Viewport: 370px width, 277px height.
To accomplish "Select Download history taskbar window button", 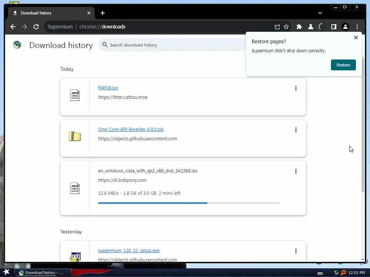I will click(x=43, y=273).
